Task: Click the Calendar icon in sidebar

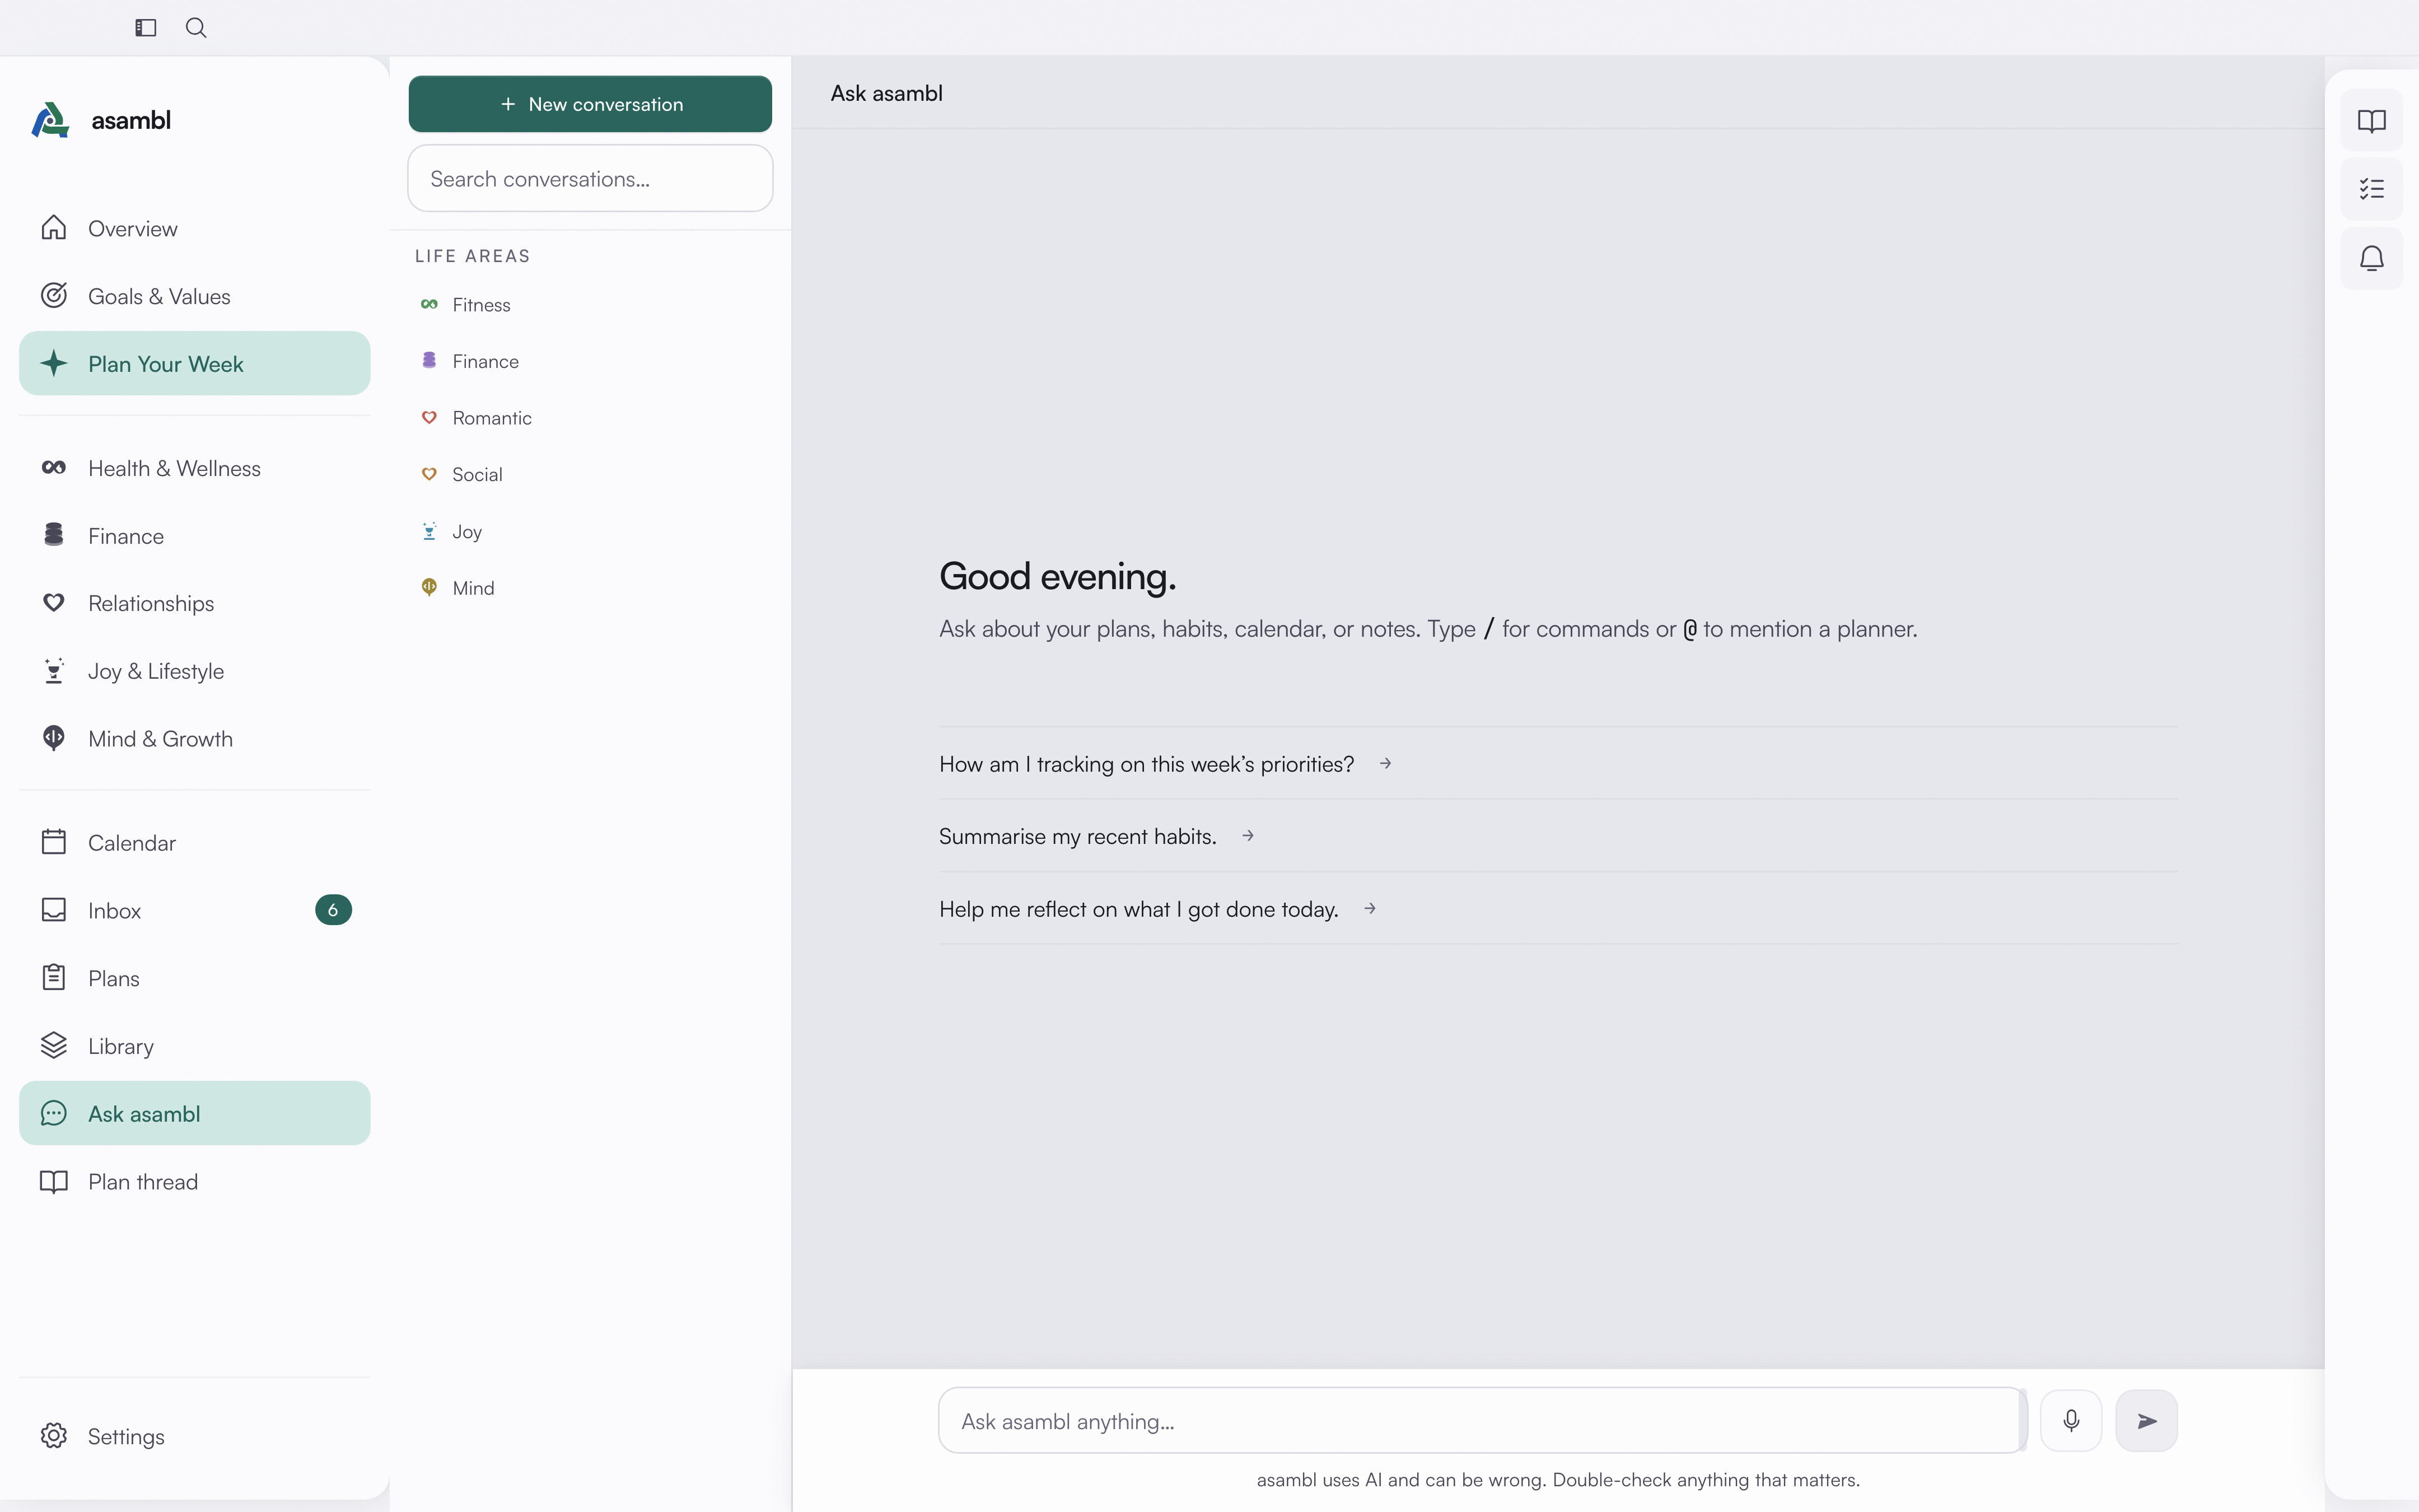Action: click(54, 842)
